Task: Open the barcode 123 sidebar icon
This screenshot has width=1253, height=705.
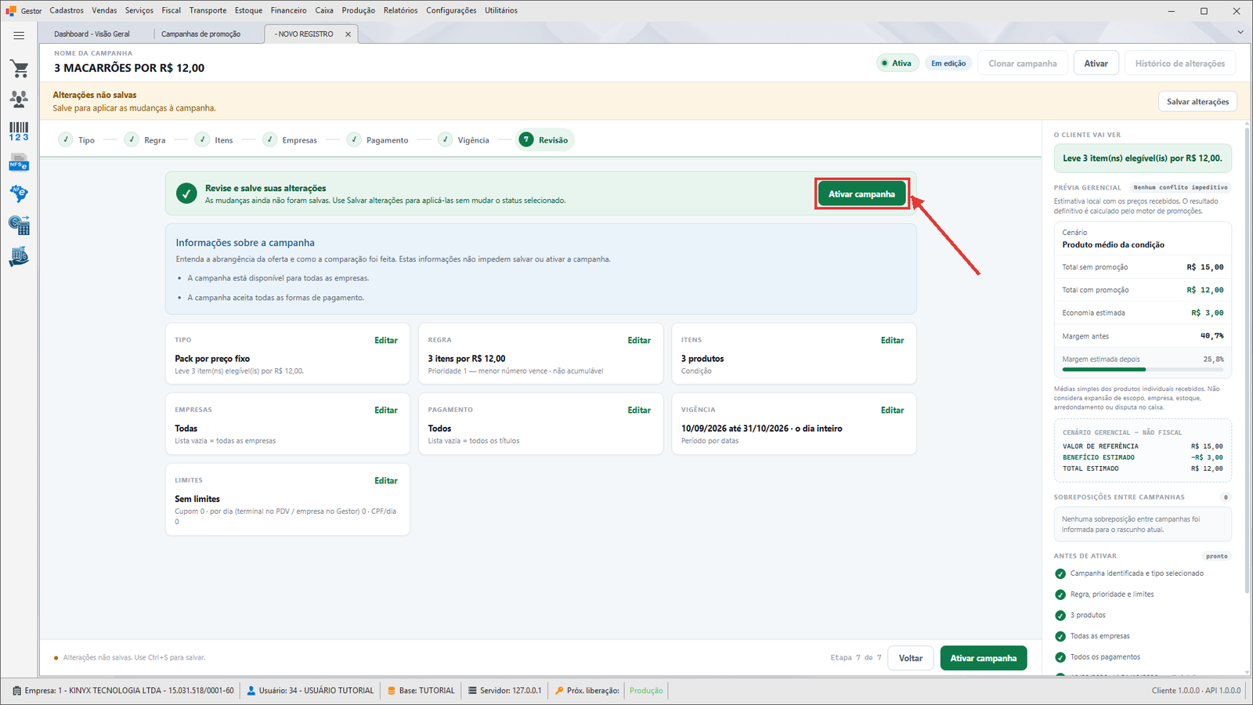Action: [x=20, y=131]
